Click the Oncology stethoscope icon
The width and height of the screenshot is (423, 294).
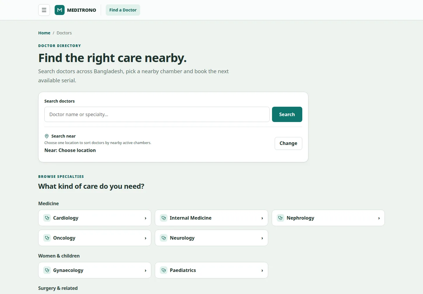click(47, 238)
